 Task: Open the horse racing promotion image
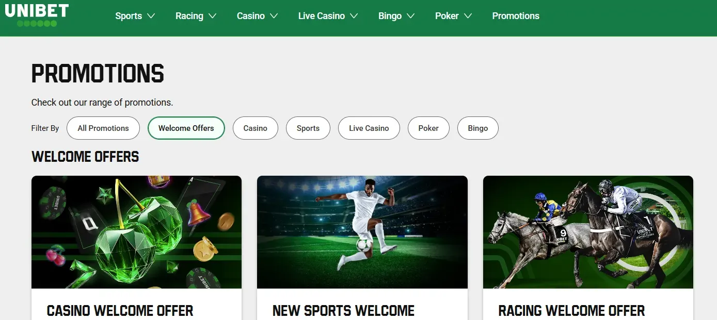(588, 232)
